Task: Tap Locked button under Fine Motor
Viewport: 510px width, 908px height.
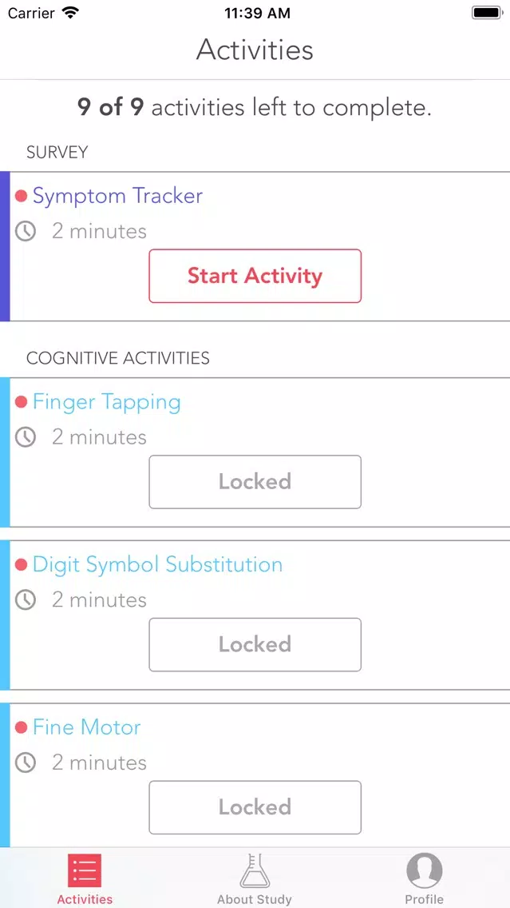Action: (x=255, y=807)
